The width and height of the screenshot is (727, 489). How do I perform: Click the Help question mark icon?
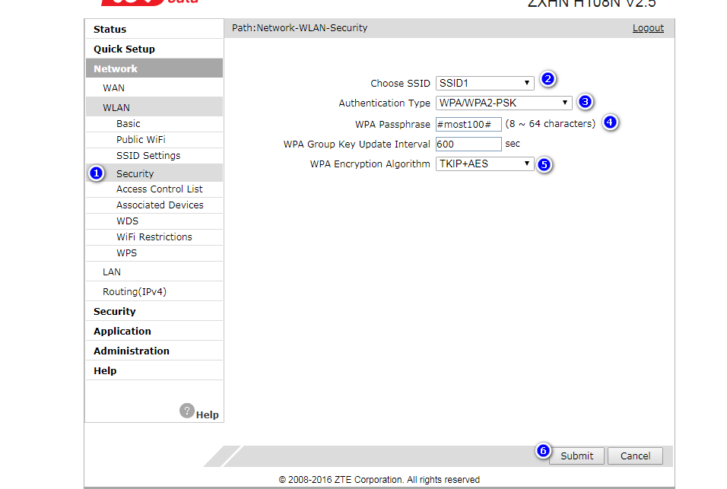pos(187,411)
